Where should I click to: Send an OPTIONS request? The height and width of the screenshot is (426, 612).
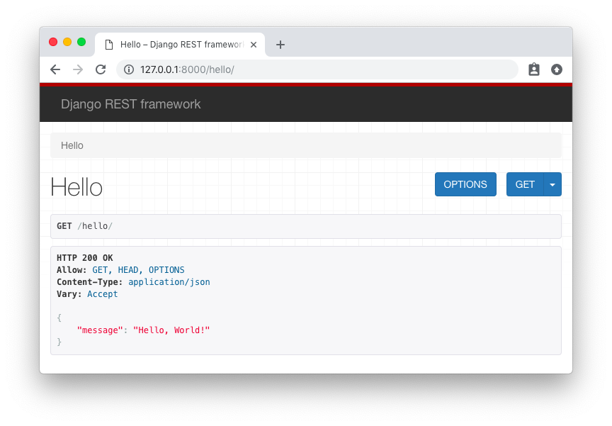[x=465, y=184]
